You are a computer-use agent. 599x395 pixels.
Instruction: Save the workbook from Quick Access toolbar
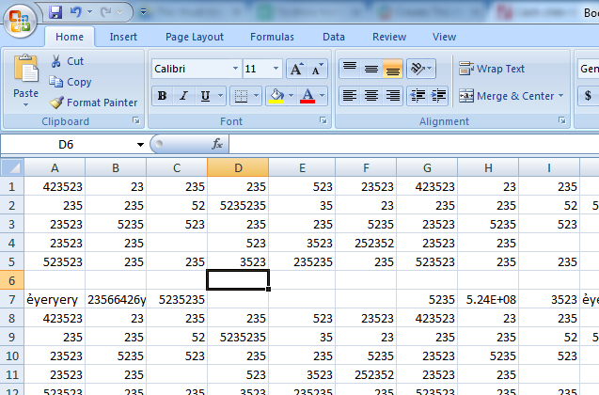(x=55, y=13)
